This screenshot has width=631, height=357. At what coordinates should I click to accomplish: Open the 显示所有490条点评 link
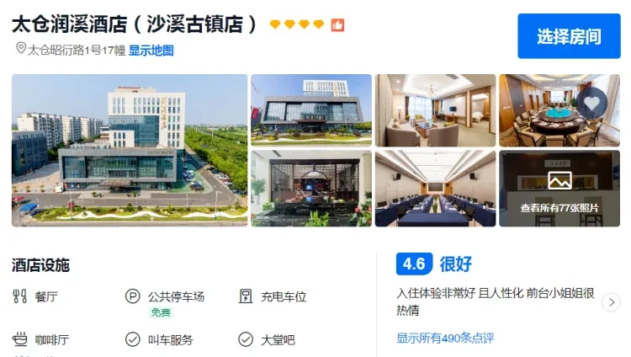(445, 338)
